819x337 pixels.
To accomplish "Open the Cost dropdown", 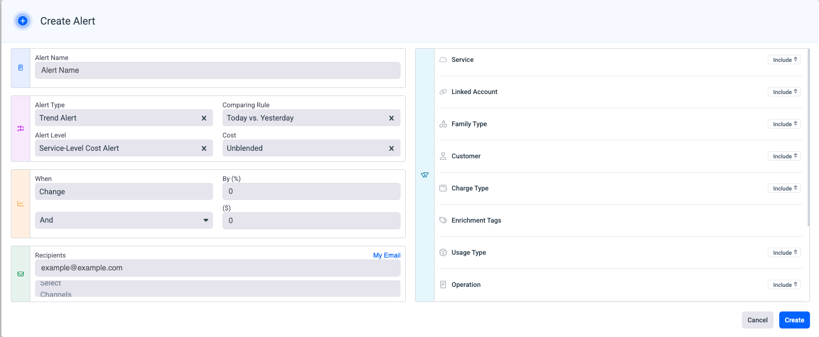I will pos(312,148).
